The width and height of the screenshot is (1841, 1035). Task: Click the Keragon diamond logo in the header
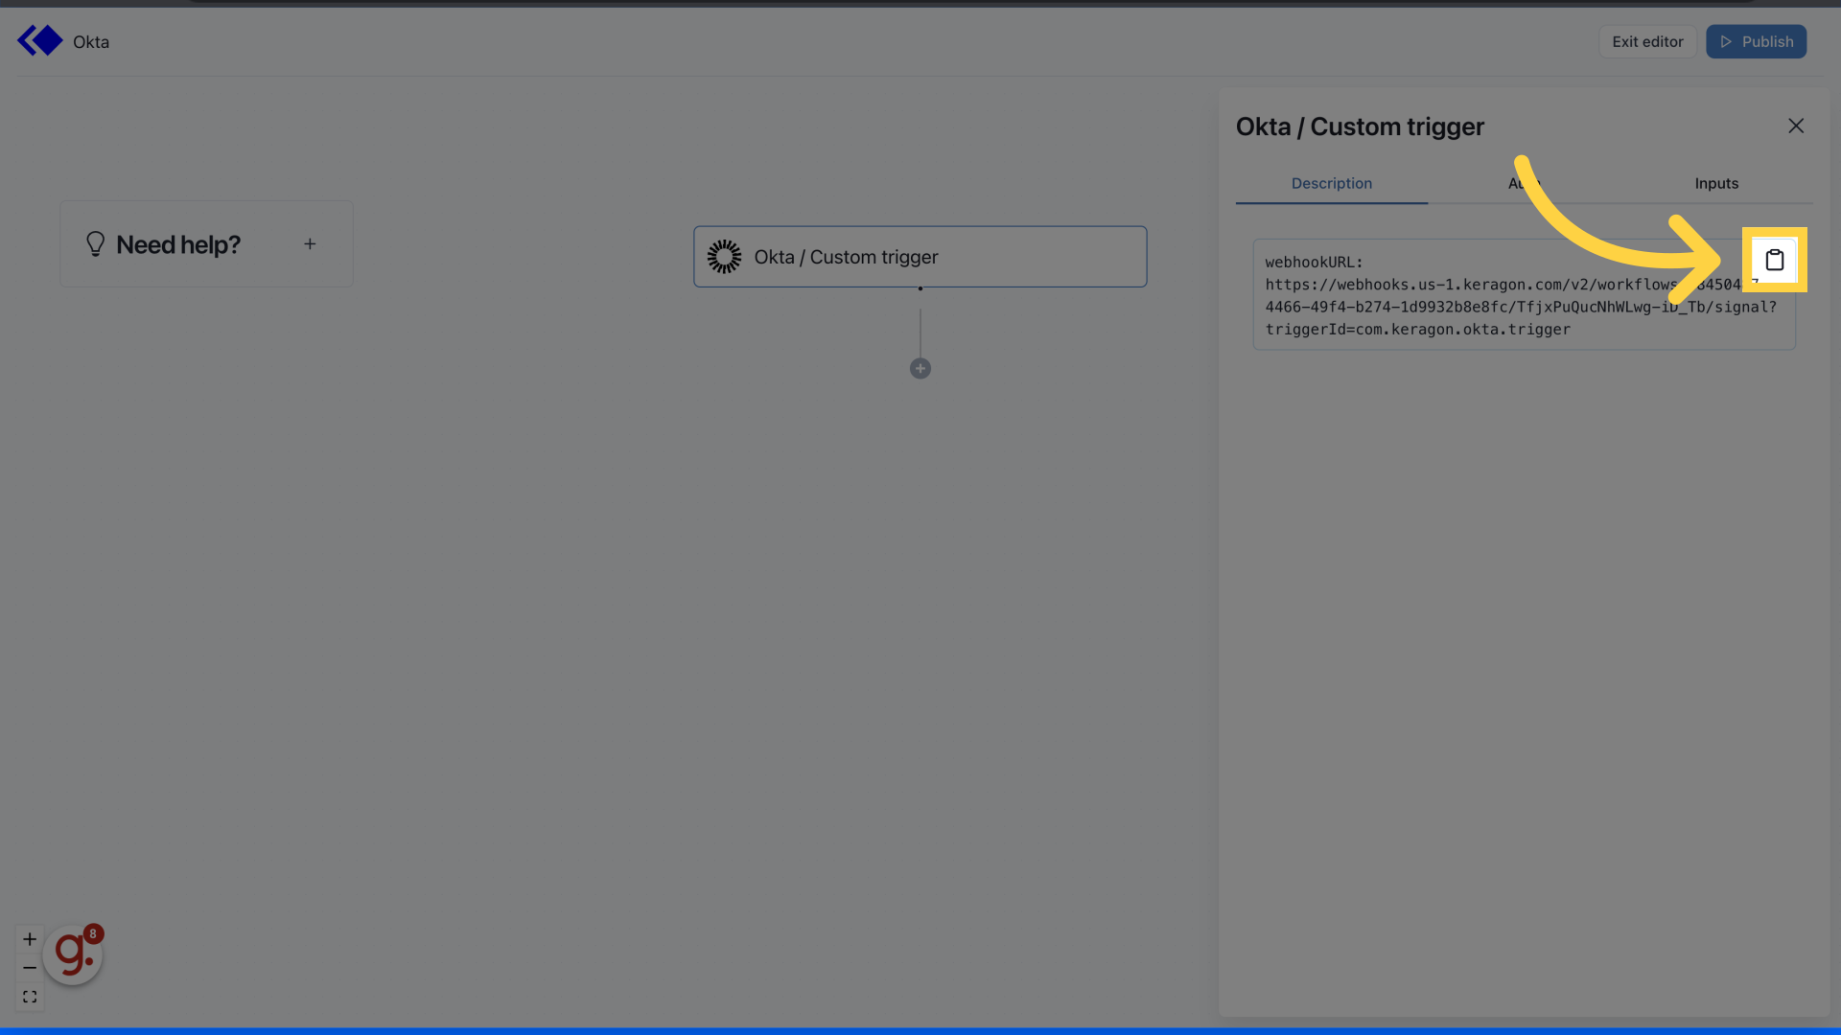(x=39, y=41)
